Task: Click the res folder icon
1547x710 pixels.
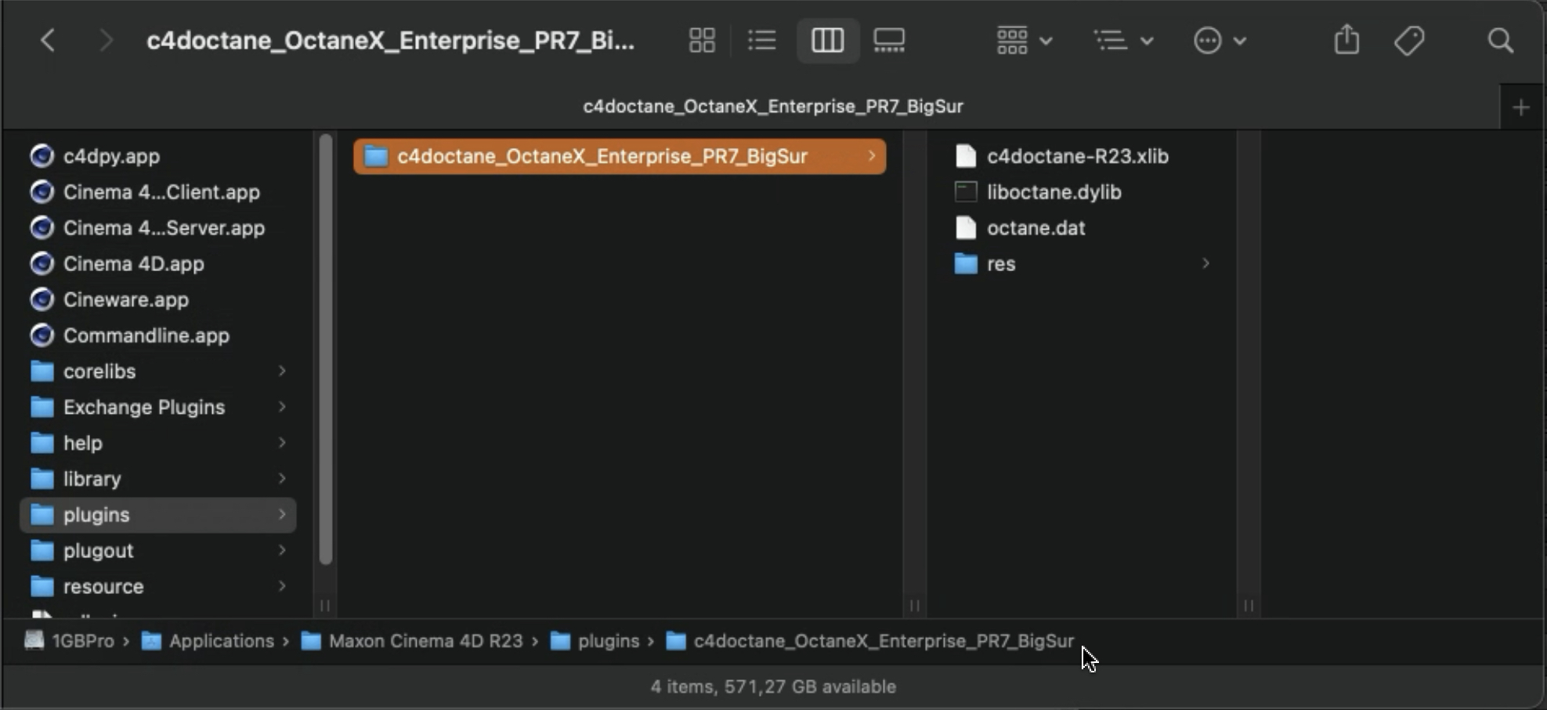Action: click(966, 263)
